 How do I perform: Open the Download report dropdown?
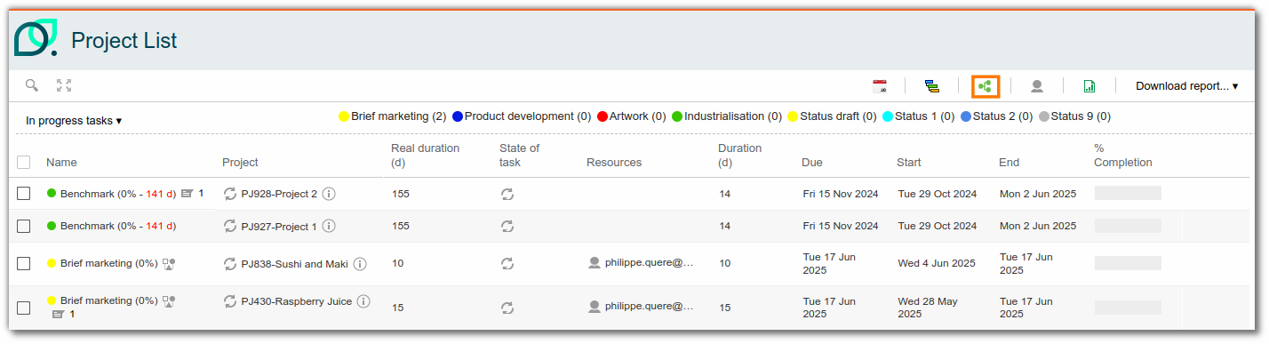(x=1186, y=86)
